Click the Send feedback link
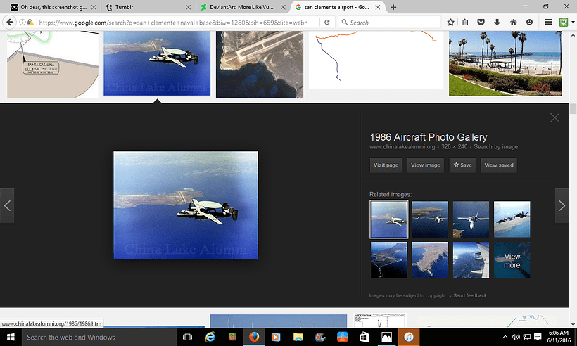The width and height of the screenshot is (577, 346). coord(470,295)
